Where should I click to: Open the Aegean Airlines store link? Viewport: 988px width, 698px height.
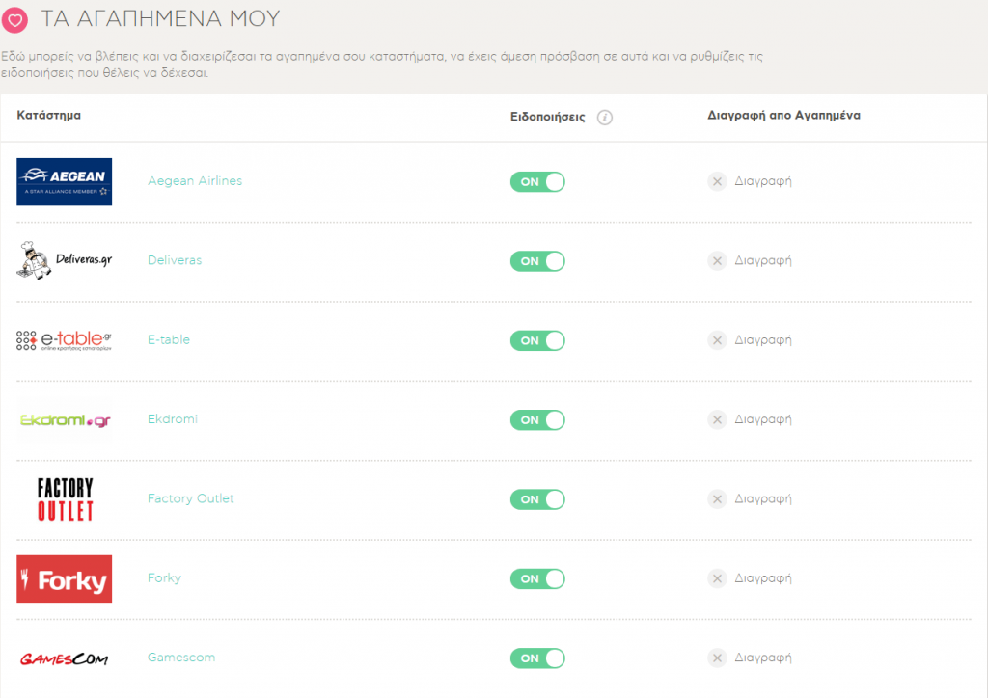pyautogui.click(x=195, y=180)
